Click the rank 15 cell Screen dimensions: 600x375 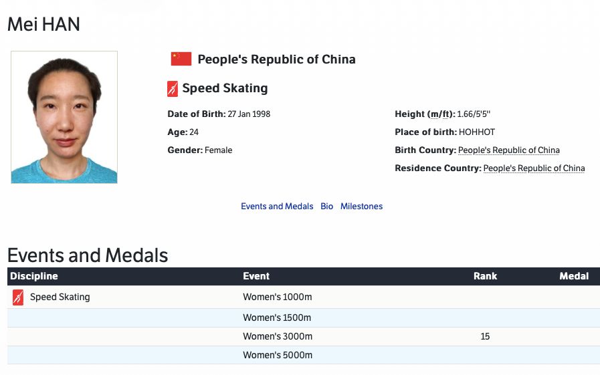point(485,336)
